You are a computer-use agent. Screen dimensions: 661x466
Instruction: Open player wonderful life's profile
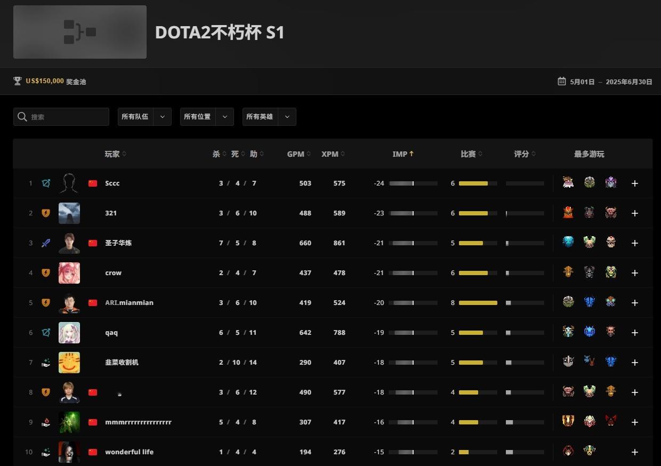[x=129, y=452]
